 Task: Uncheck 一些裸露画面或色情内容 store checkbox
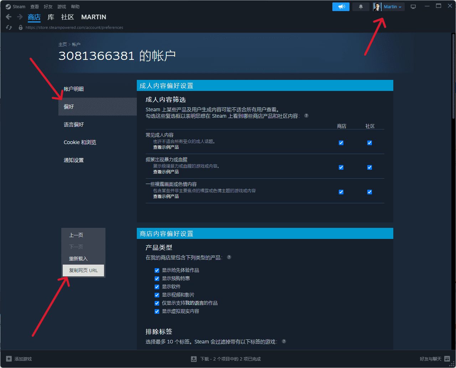(341, 192)
